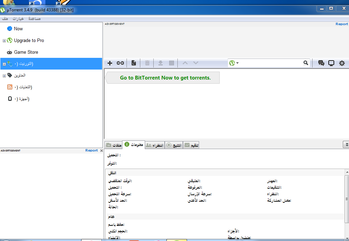Switch to the النظراء tab
The image size is (349, 241).
pyautogui.click(x=155, y=145)
